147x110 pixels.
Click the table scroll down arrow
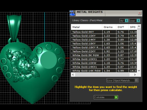(139, 71)
